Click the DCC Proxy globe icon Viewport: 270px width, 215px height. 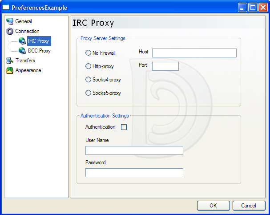(x=22, y=51)
